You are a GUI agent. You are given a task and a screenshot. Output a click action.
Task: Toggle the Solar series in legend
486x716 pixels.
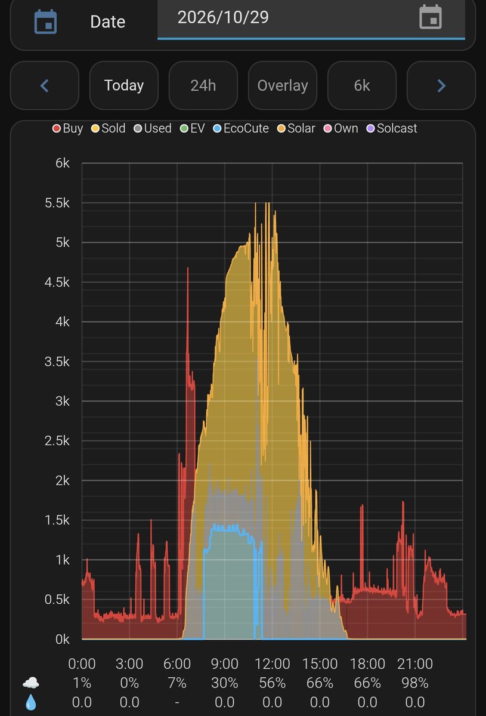(296, 128)
